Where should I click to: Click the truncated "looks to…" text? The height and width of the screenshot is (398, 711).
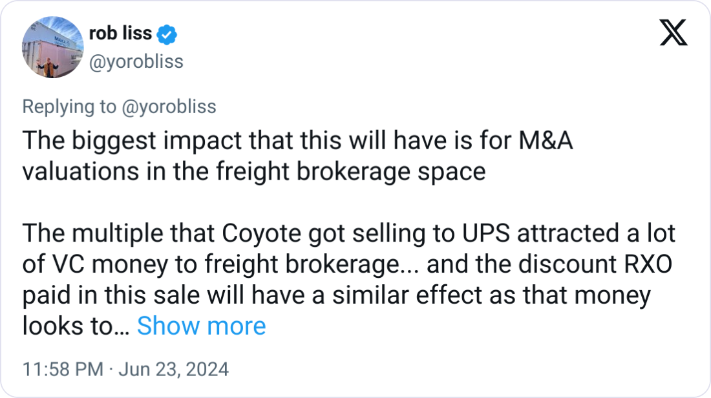(76, 326)
